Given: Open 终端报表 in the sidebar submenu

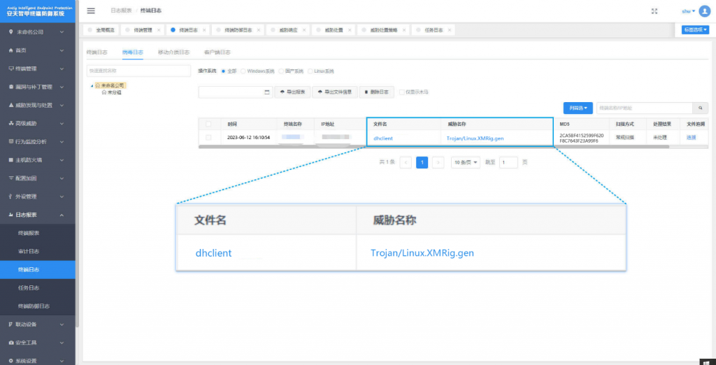Looking at the screenshot, I should pos(38,233).
